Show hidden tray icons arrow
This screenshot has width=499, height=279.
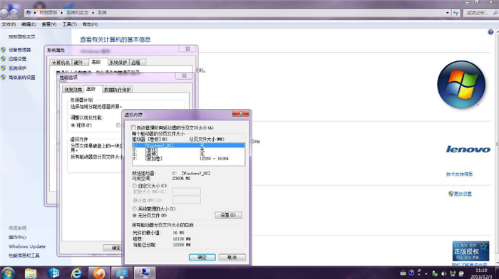click(x=426, y=273)
